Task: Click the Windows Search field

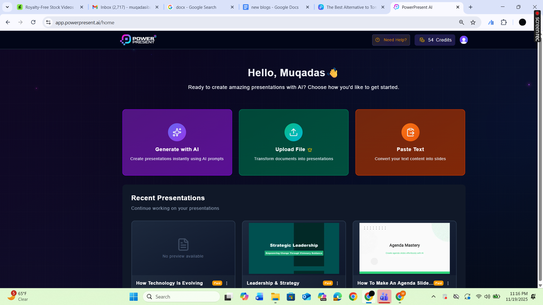Action: point(181,297)
